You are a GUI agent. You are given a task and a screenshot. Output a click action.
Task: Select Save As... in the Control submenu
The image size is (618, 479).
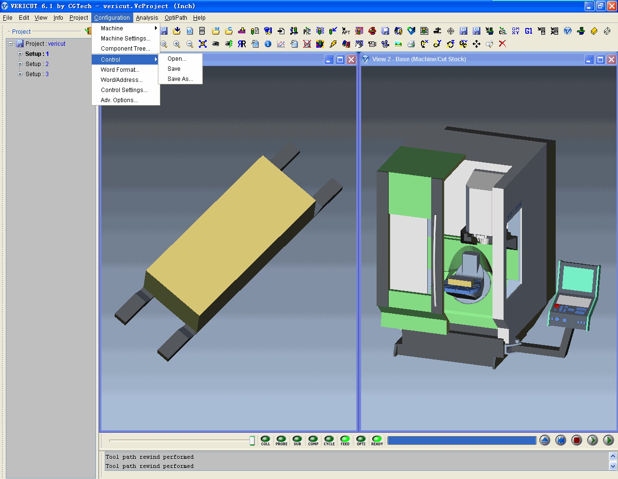click(180, 79)
